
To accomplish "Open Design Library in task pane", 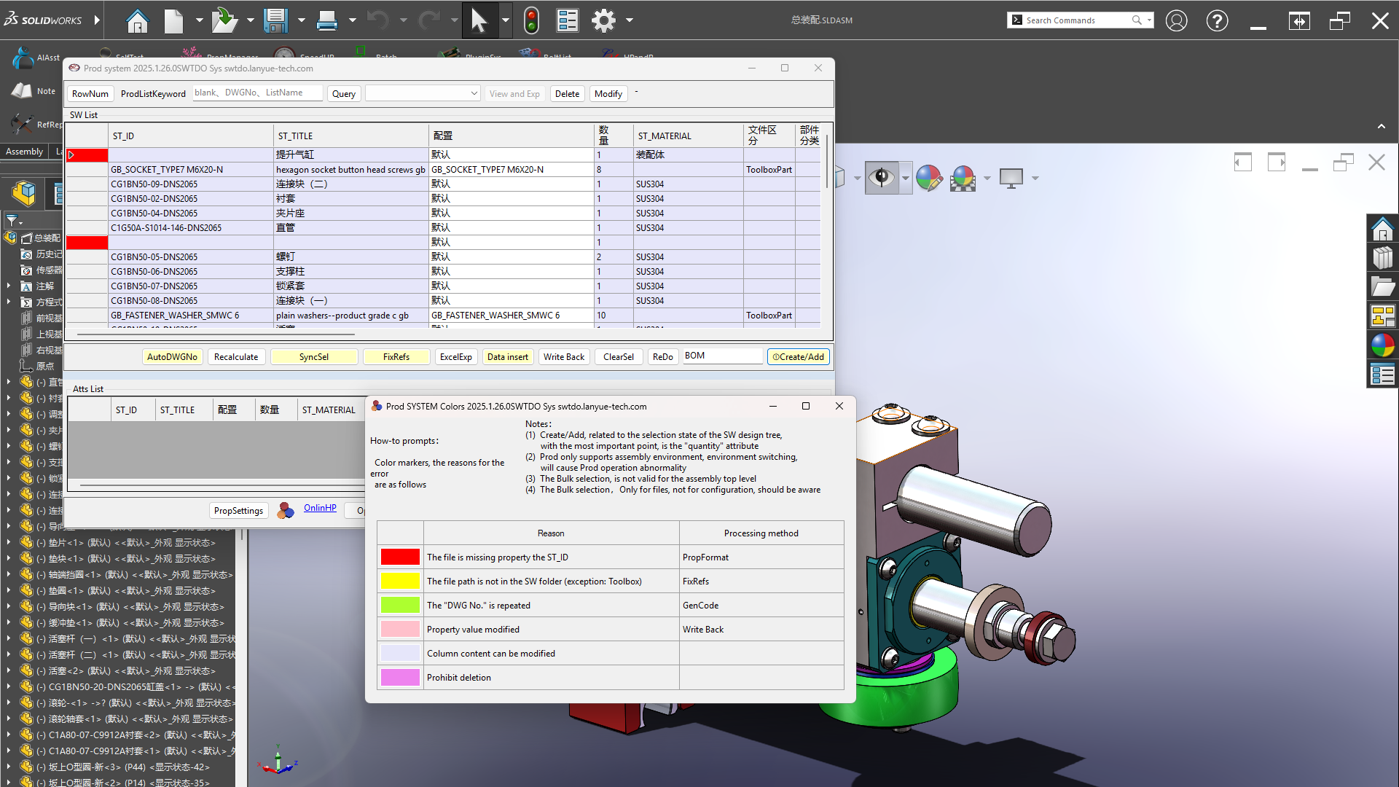I will (x=1382, y=258).
